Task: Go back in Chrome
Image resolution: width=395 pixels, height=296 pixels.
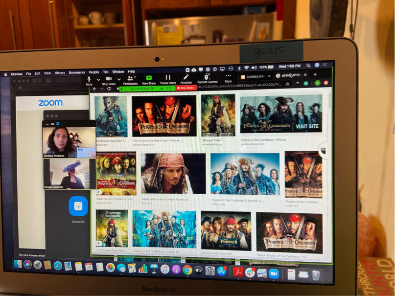Action: [x=95, y=89]
